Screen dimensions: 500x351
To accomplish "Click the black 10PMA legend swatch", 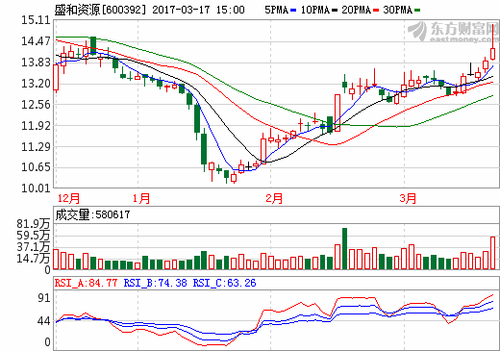I will click(x=335, y=11).
